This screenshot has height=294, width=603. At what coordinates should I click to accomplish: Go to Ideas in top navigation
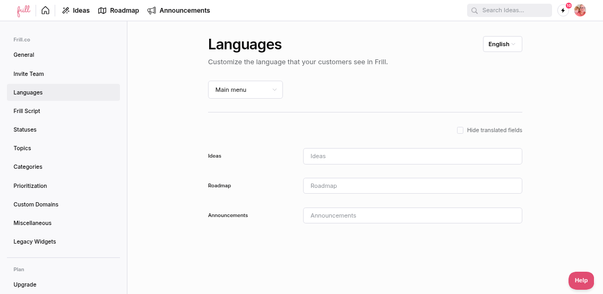tap(76, 11)
